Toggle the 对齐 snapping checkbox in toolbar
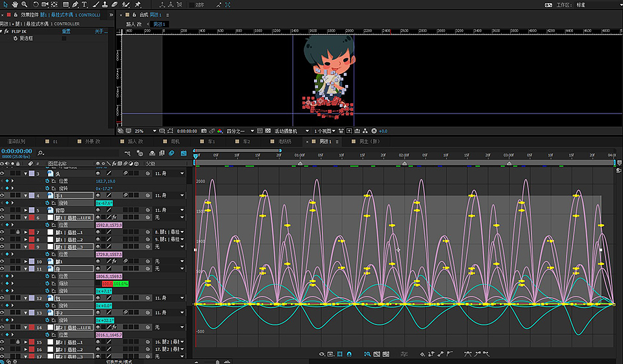This screenshot has height=364, width=623. 192,5
